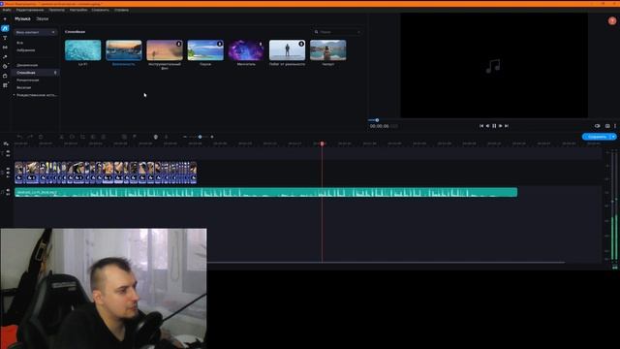Mute the teal audio track
This screenshot has height=349, width=620.
(x=8, y=190)
